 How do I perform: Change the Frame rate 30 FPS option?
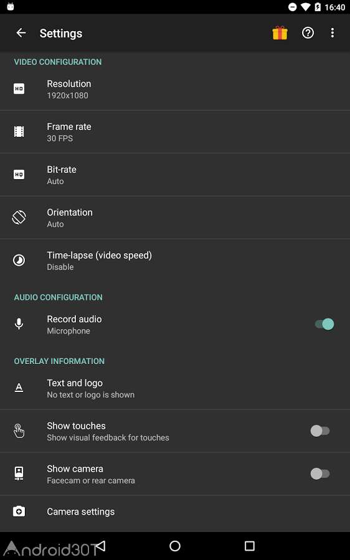point(175,132)
